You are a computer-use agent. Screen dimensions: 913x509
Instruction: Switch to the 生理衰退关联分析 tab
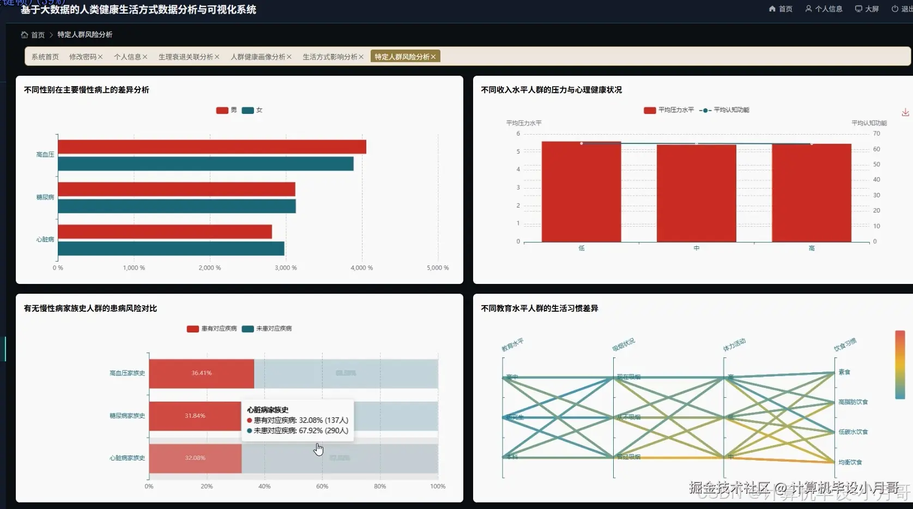point(185,57)
